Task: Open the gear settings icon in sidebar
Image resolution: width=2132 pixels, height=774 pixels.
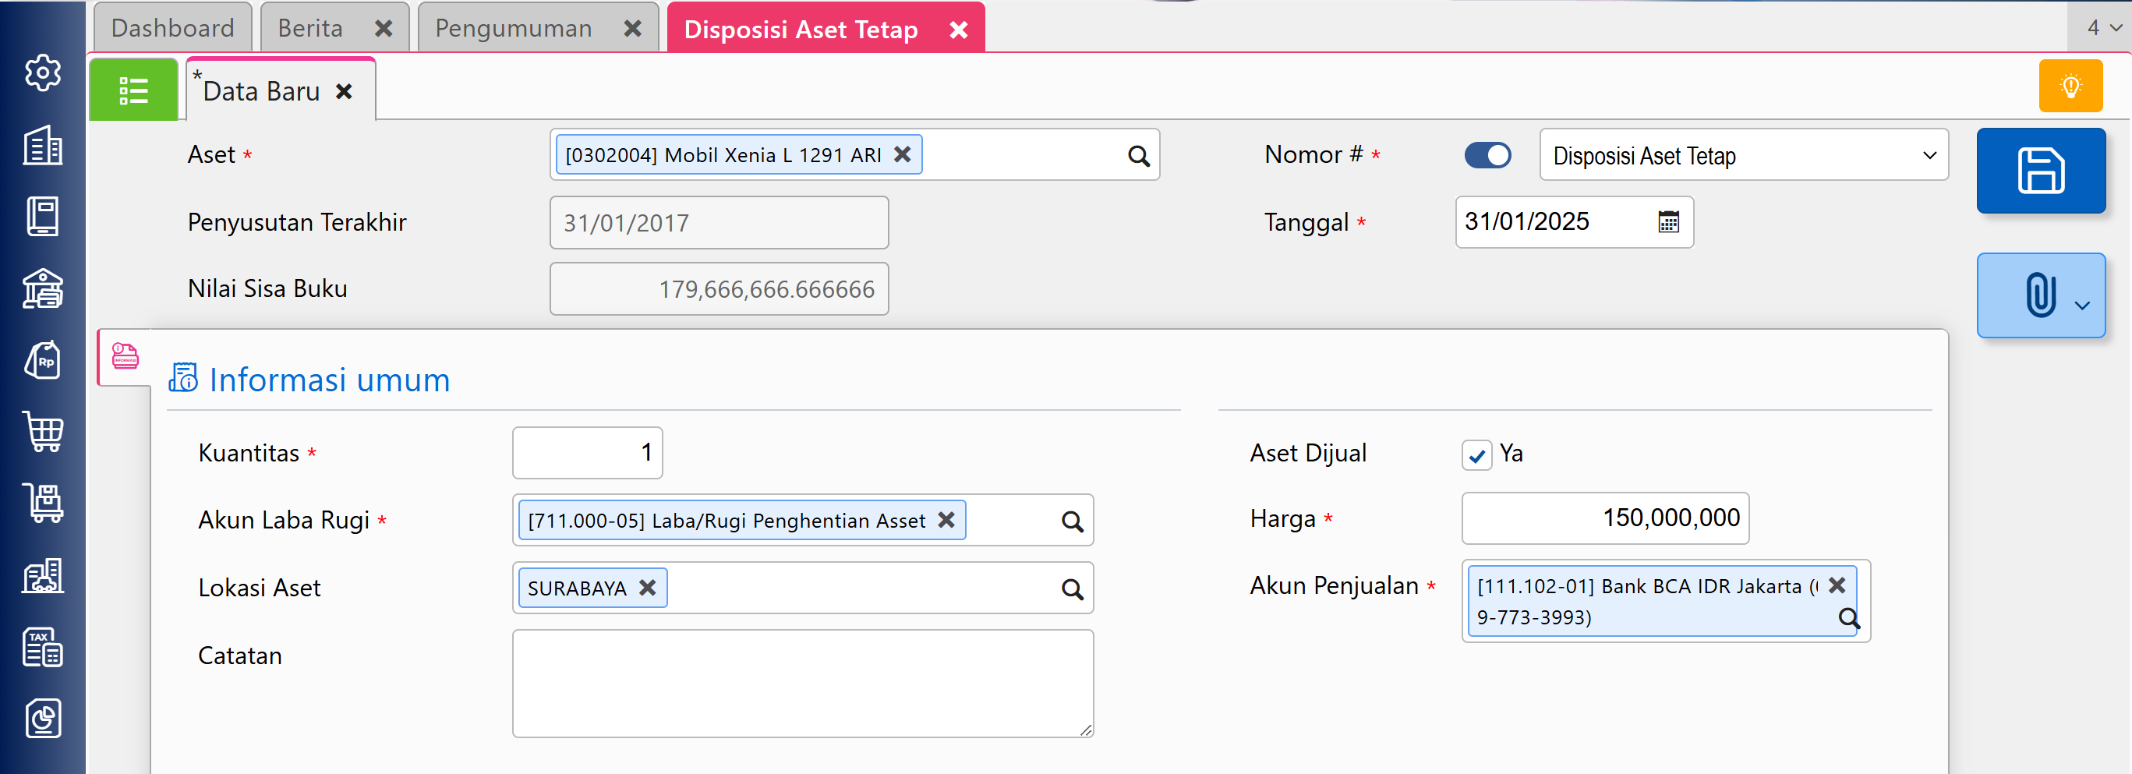Action: click(x=43, y=72)
